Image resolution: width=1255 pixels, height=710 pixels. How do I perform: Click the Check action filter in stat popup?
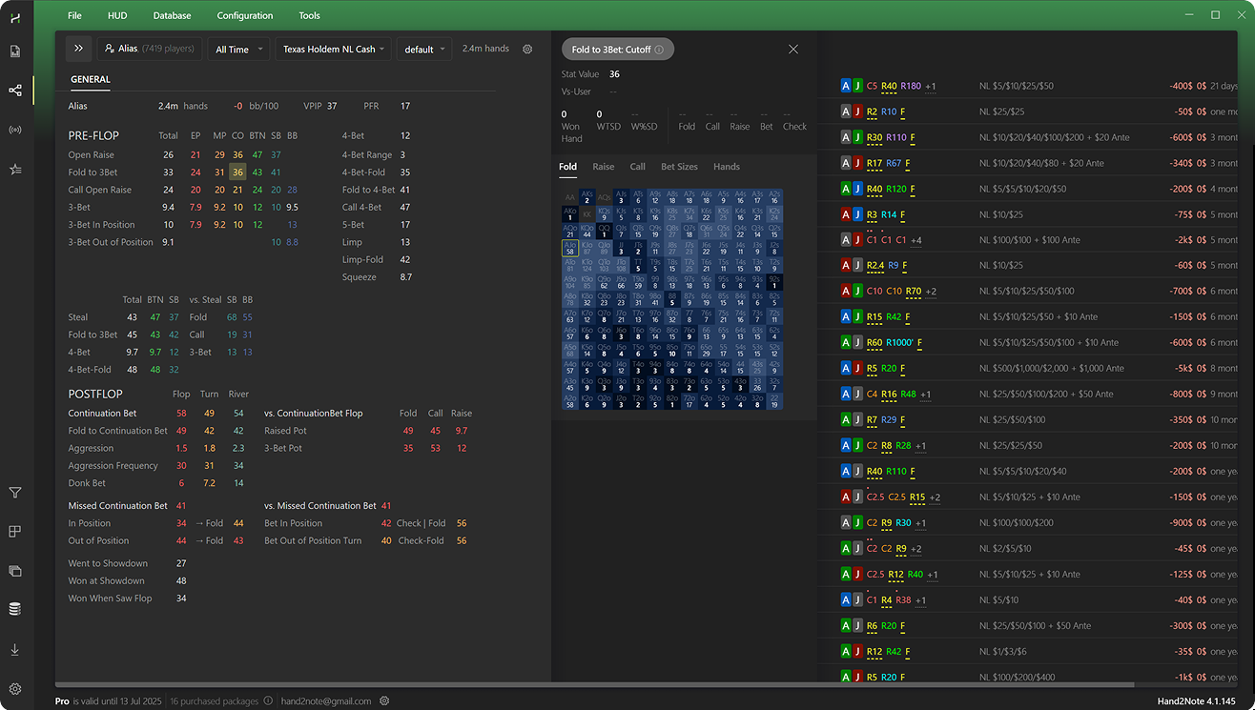[794, 126]
